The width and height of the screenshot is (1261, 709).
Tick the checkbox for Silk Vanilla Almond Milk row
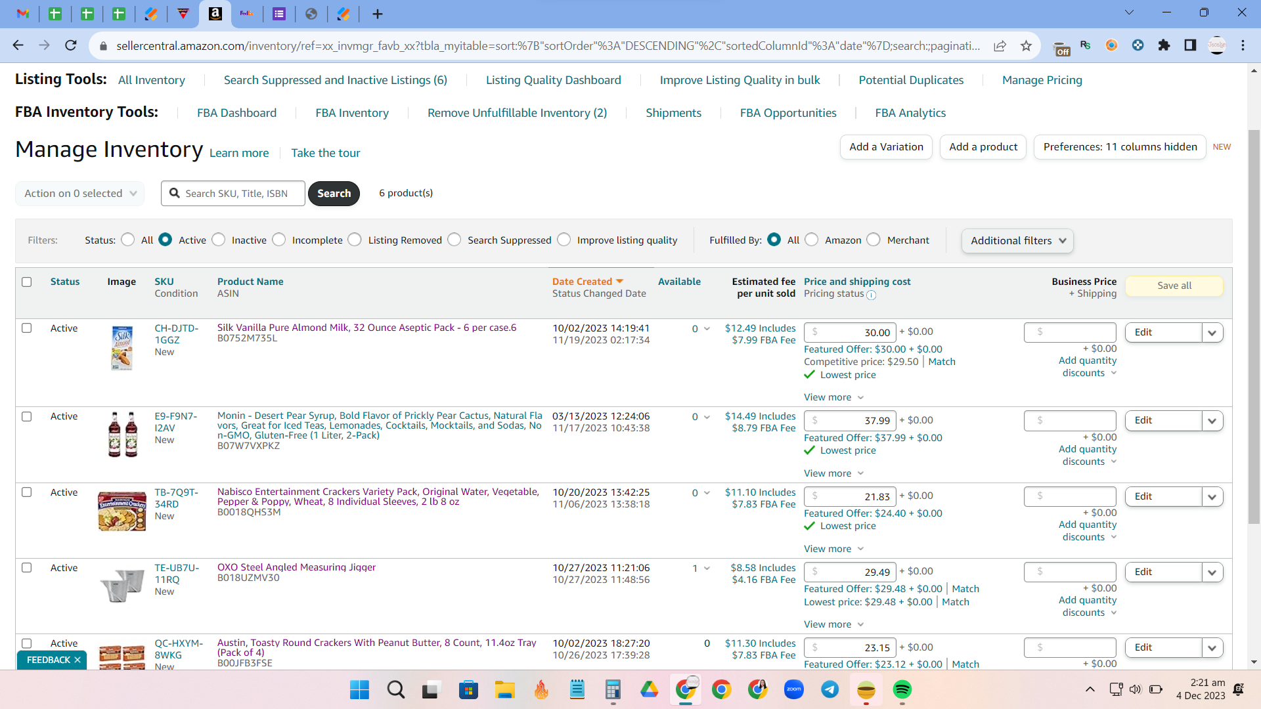pos(27,328)
